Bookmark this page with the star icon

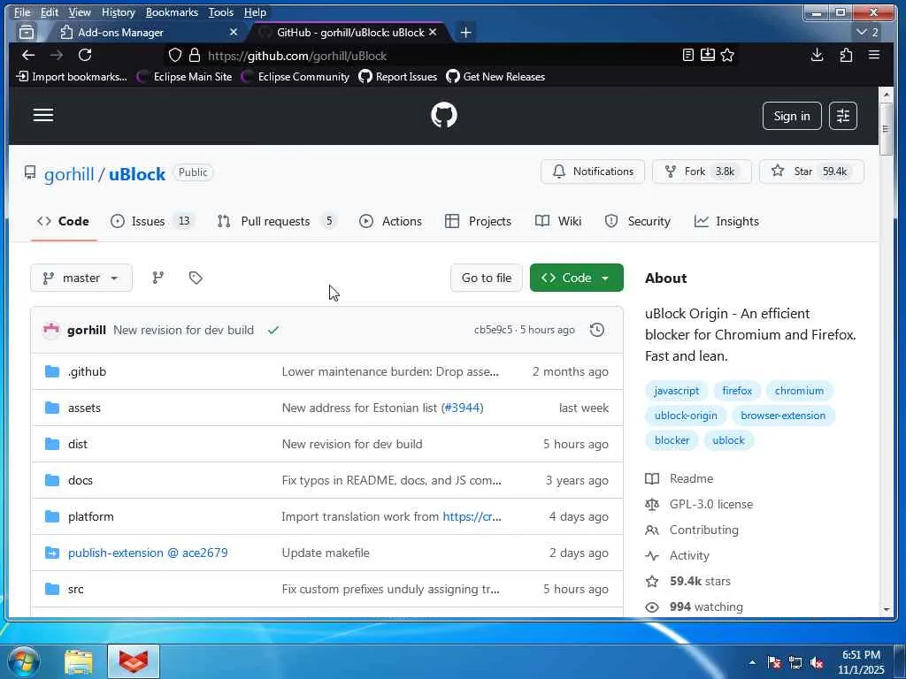(727, 55)
